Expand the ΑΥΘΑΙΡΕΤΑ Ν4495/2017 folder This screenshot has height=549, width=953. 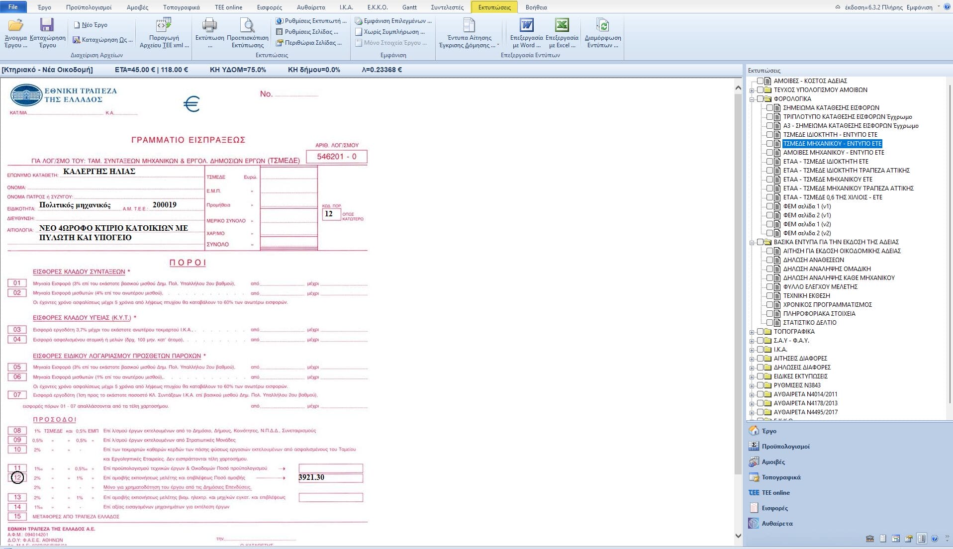752,412
